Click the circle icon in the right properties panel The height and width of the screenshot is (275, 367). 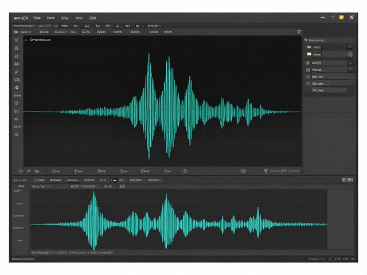click(309, 77)
